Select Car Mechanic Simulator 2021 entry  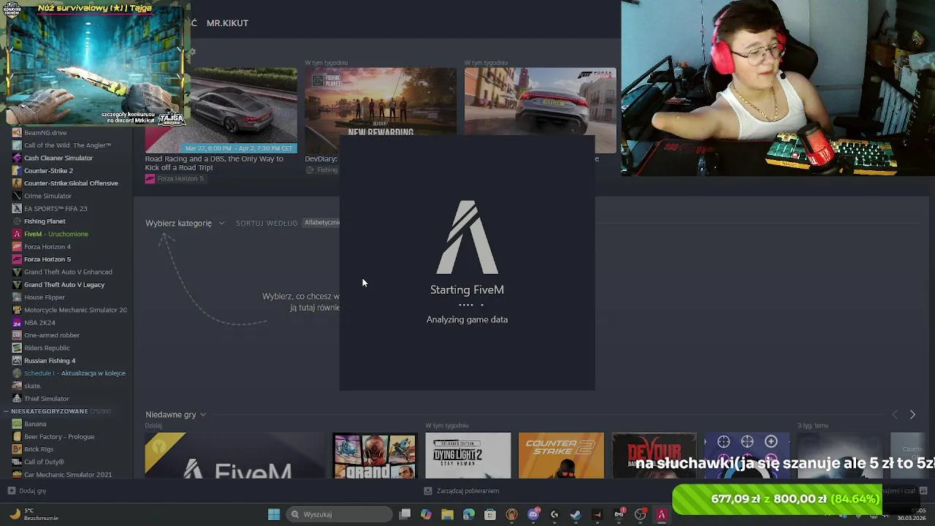pyautogui.click(x=67, y=474)
